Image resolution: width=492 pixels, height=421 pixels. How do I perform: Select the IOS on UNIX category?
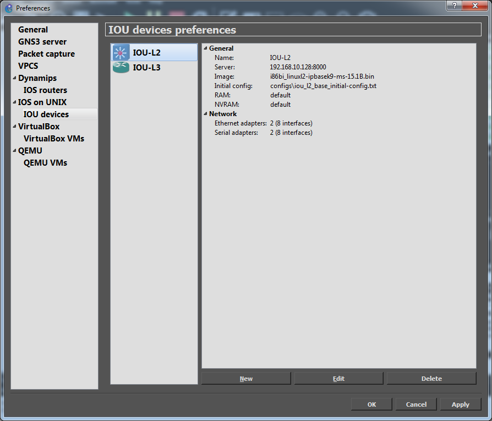pos(42,102)
